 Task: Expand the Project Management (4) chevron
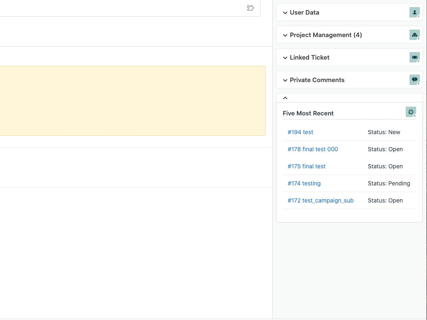(285, 35)
